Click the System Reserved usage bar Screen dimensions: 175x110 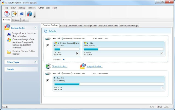[67, 49]
